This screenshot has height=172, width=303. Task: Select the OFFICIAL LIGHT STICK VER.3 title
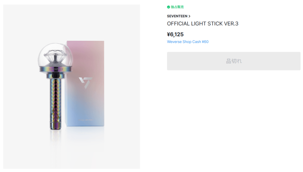pyautogui.click(x=203, y=23)
